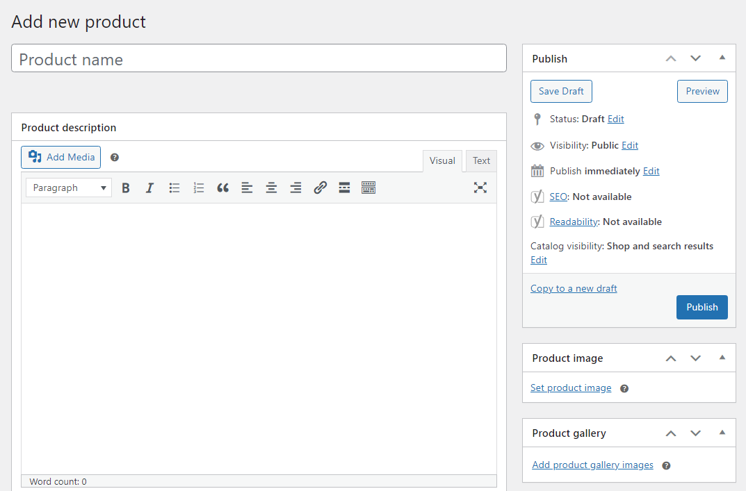Click the Product name input field
Image resolution: width=746 pixels, height=491 pixels.
pos(259,58)
